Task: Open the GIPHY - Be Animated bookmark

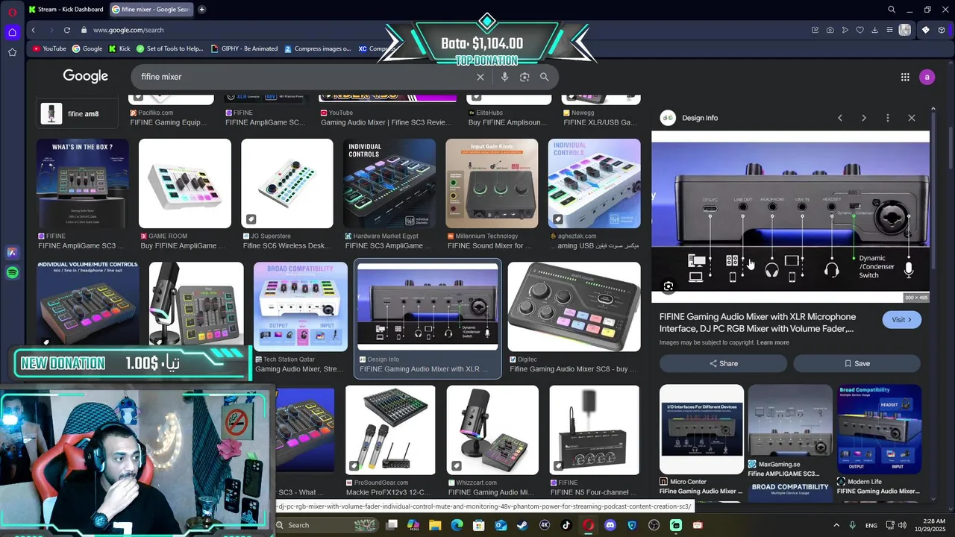Action: [x=245, y=48]
